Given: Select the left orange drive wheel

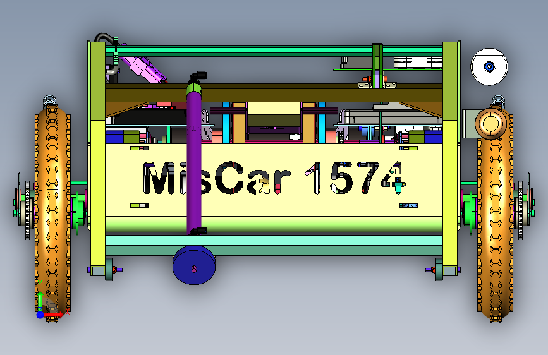Looking at the screenshot, I should pyautogui.click(x=52, y=213).
